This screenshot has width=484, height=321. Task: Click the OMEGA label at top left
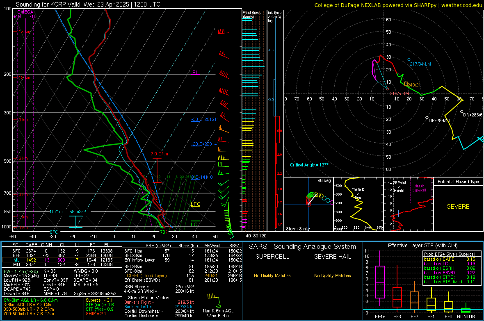tap(25, 12)
